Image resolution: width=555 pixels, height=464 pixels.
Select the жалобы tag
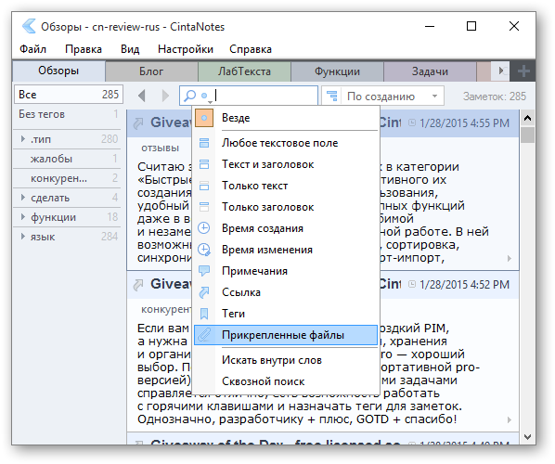68,159
